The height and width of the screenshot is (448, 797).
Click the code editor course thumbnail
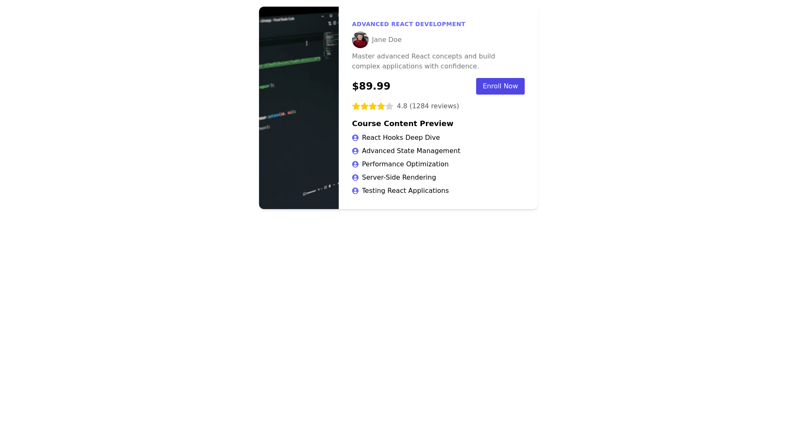(x=299, y=108)
